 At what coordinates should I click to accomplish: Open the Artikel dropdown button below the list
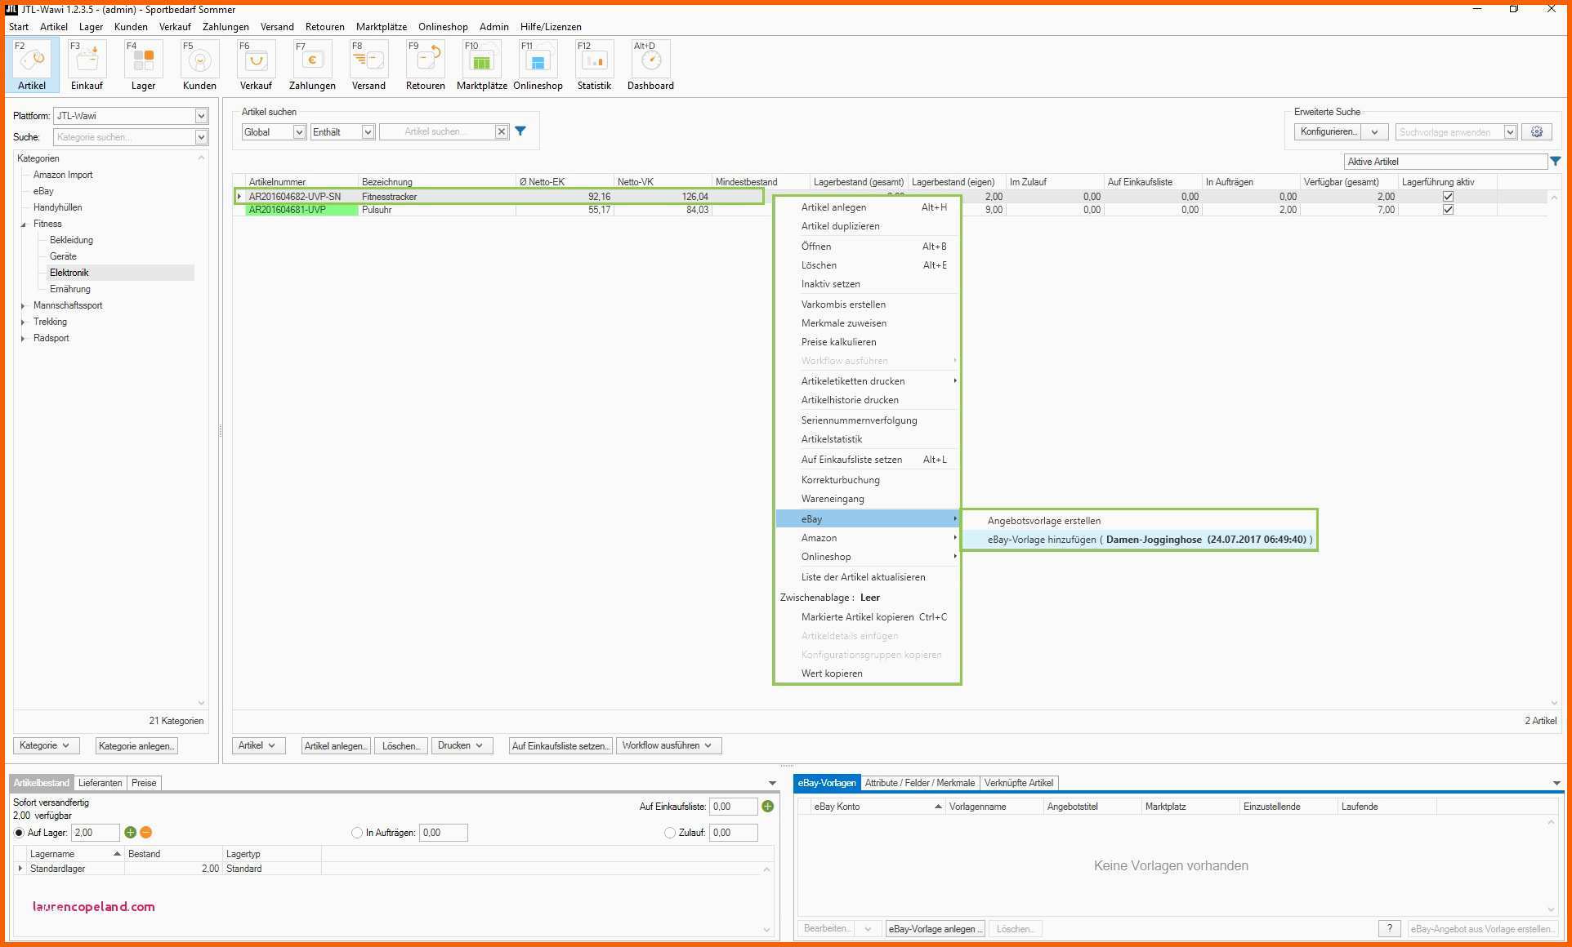[258, 745]
